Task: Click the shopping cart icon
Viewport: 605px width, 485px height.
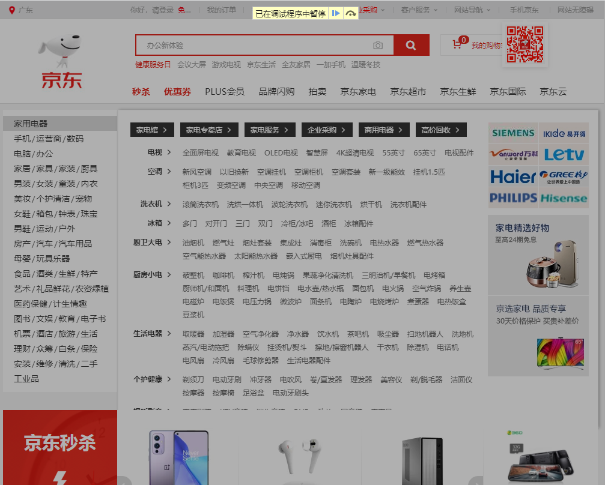Action: [x=457, y=44]
